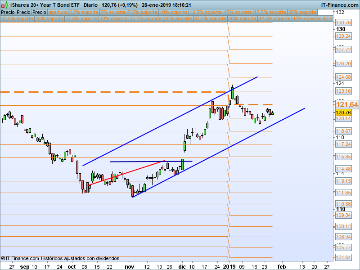
Task: Click the 130,76 support level price tag
Action: 343,22
